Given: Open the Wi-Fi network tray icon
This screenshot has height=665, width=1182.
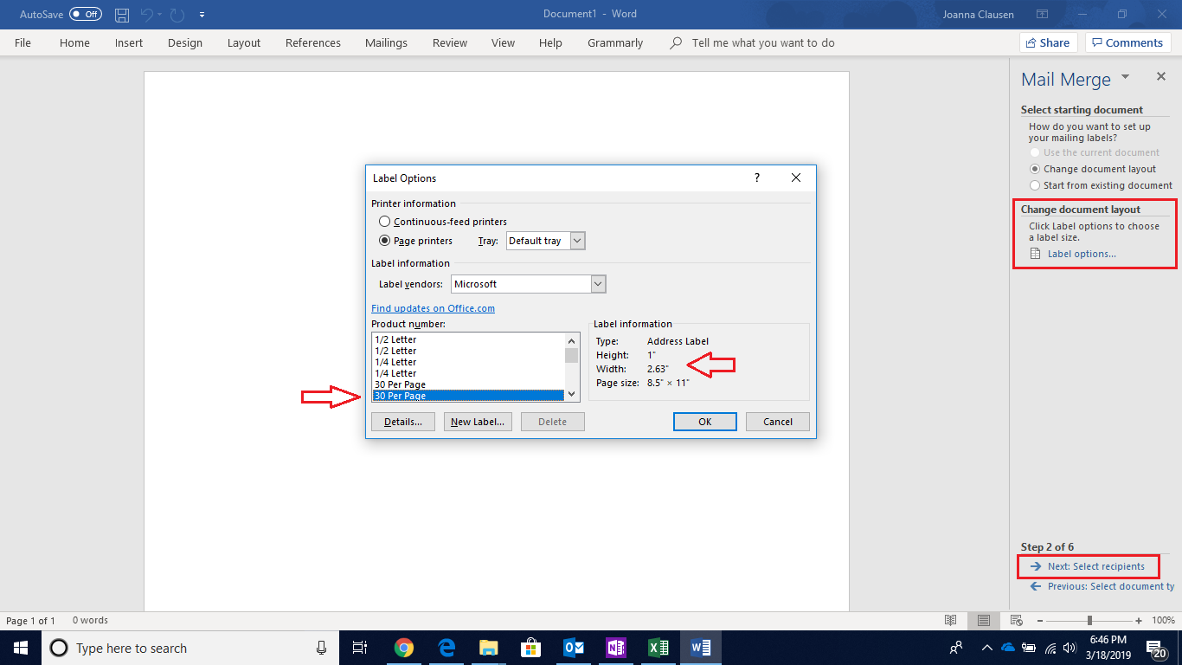Looking at the screenshot, I should (1050, 648).
